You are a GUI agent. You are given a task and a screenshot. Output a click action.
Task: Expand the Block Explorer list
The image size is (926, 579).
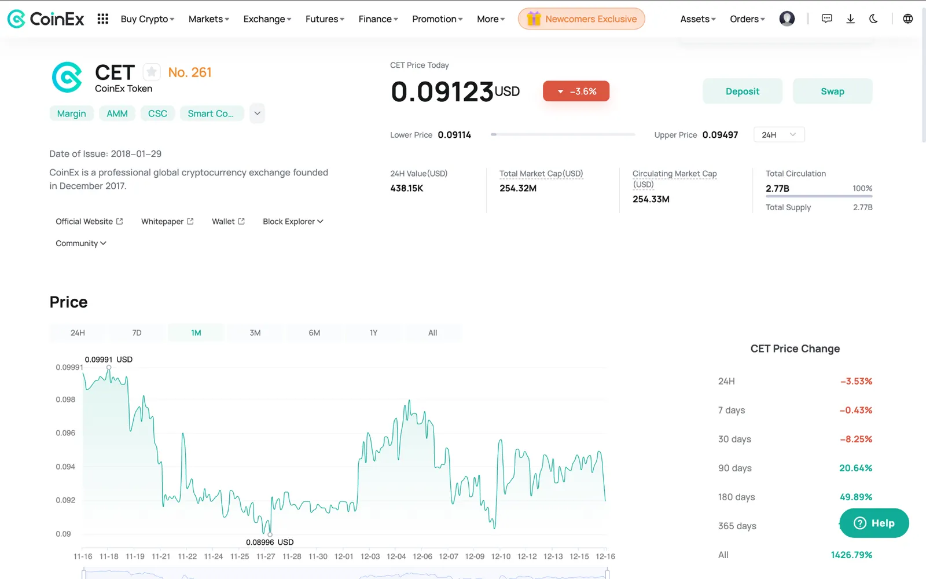[293, 221]
